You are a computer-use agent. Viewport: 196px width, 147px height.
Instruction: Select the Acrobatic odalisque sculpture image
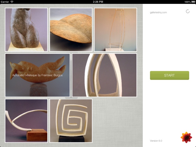pyautogui.click(x=37, y=75)
